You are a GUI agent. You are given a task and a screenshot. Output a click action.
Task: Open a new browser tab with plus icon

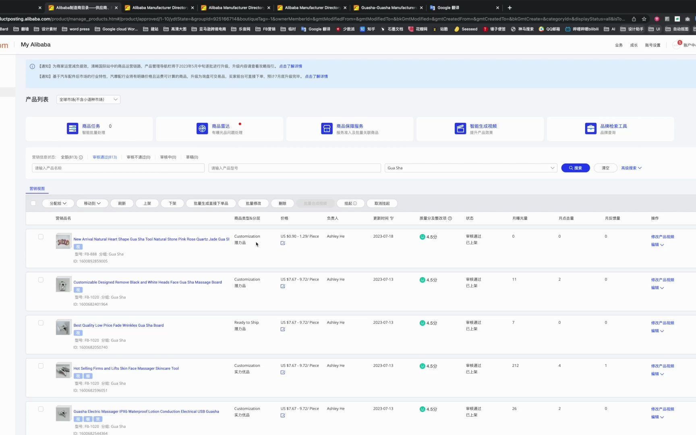click(x=510, y=8)
